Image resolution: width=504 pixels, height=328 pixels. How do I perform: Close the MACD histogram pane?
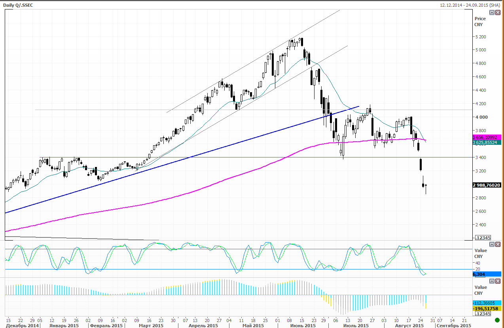coord(497,281)
